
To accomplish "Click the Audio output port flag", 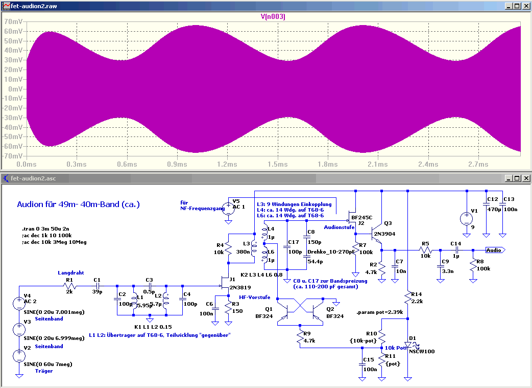I will (x=495, y=250).
